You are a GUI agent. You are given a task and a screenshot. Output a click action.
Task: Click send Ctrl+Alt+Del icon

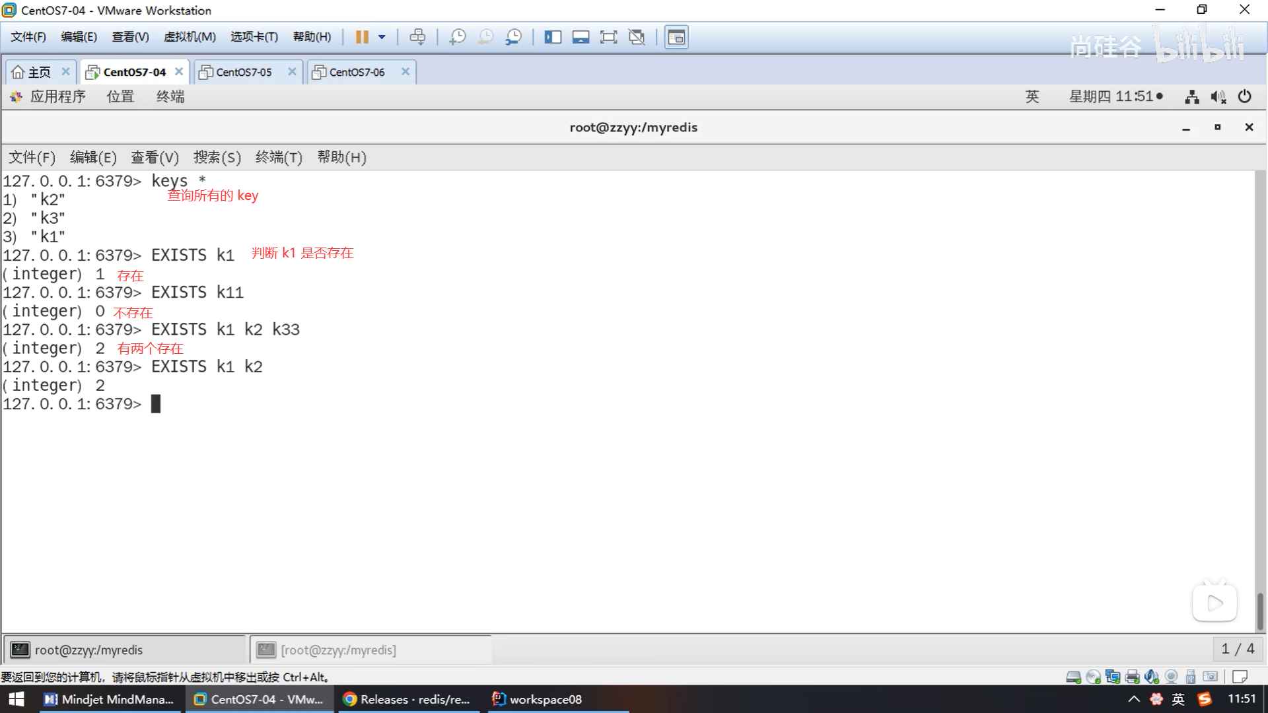(x=417, y=37)
